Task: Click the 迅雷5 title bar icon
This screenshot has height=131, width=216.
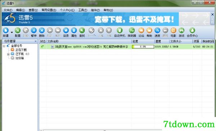Action: (4, 3)
